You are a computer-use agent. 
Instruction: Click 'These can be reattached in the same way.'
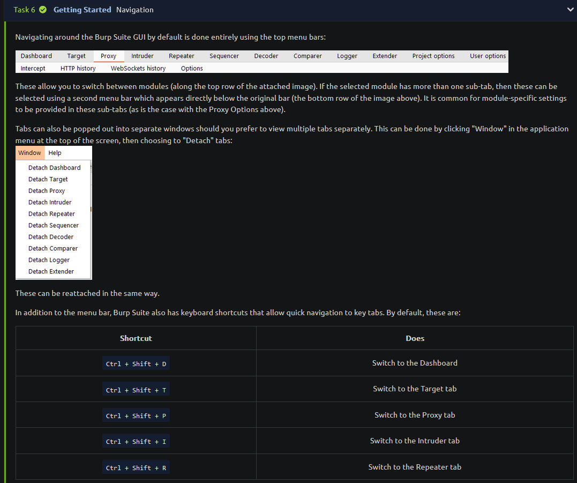87,293
